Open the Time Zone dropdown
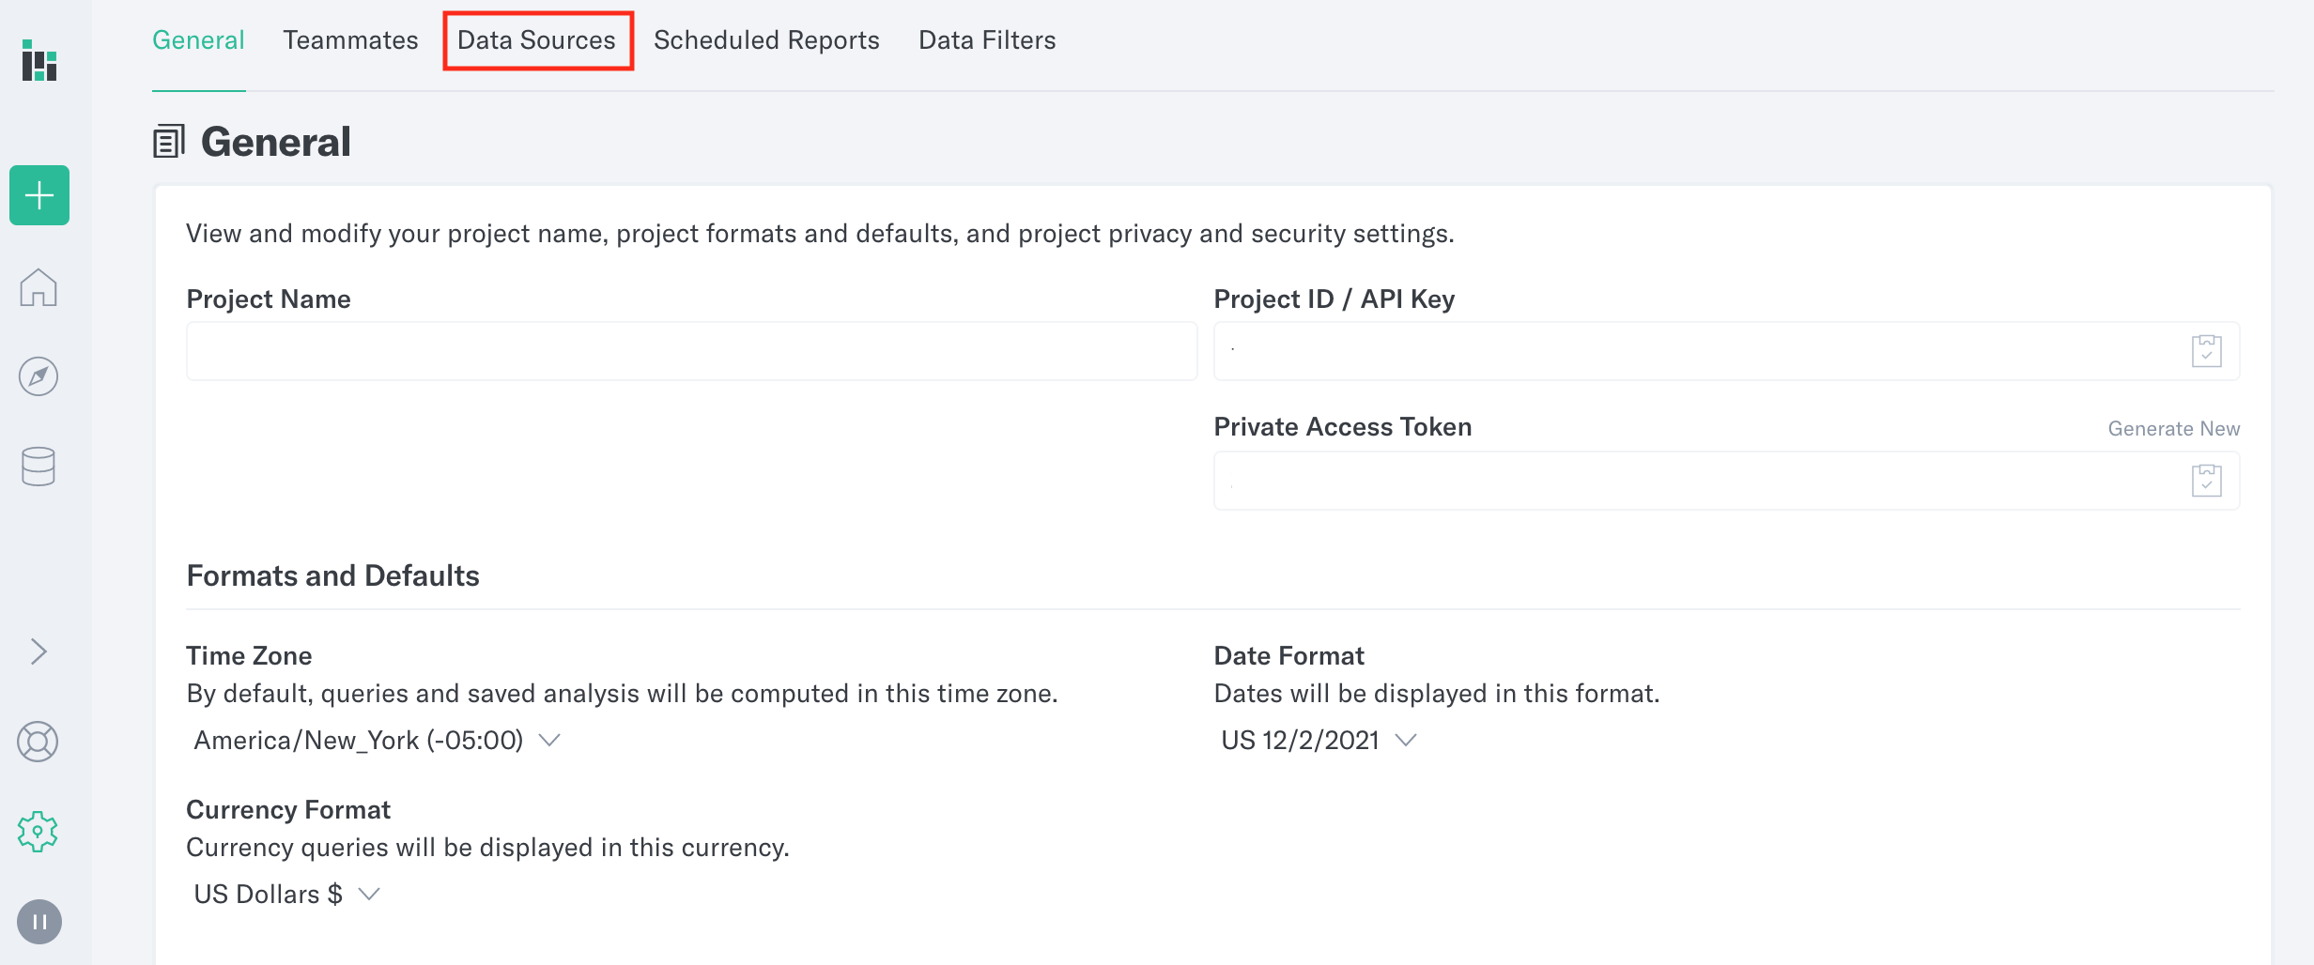This screenshot has height=965, width=2314. click(376, 741)
